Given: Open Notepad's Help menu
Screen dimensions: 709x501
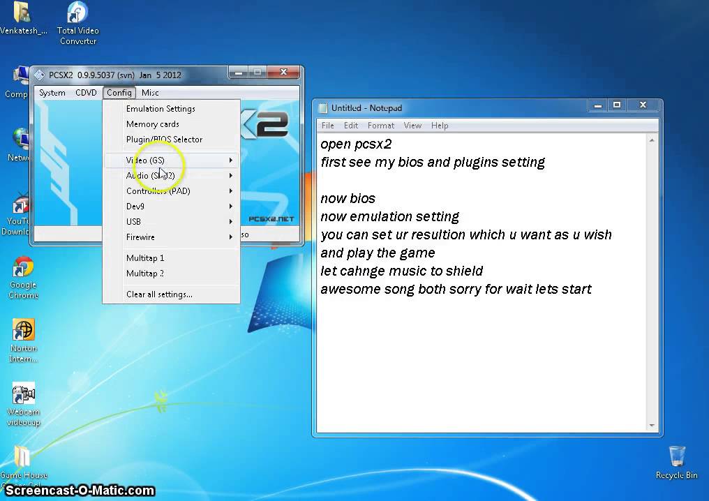Looking at the screenshot, I should (440, 126).
